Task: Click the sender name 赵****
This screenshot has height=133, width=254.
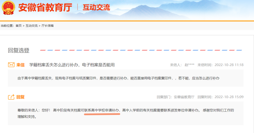Action: 189,65
